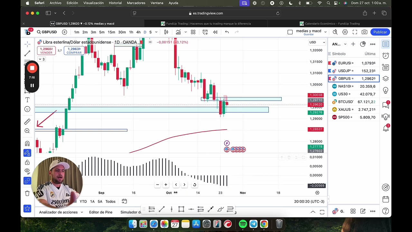The image size is (412, 232).
Task: Select the zoom in tool
Action: pos(27,131)
